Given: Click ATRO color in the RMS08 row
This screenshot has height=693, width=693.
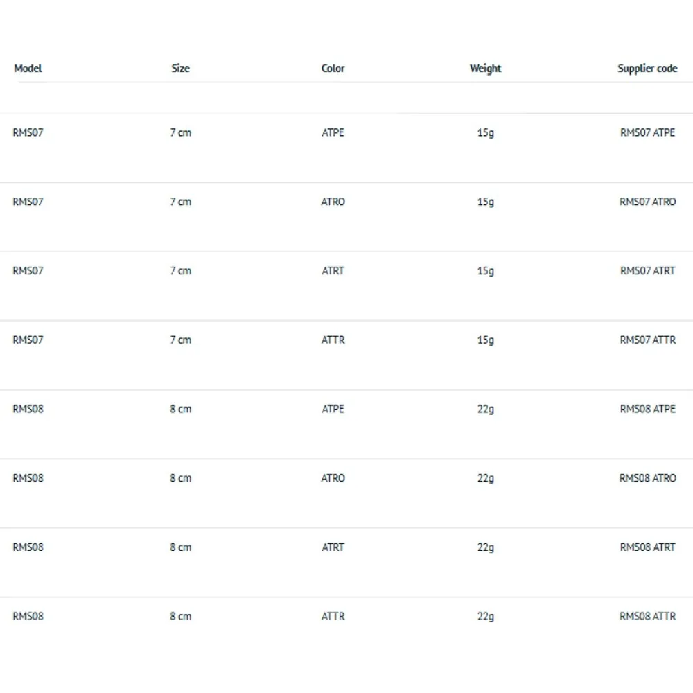Looking at the screenshot, I should (333, 477).
